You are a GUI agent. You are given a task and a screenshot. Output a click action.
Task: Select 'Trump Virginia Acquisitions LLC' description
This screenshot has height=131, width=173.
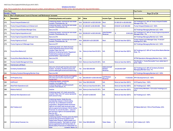point(21,33)
